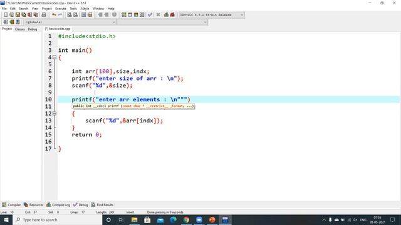Click the Close All toolbar icon
This screenshot has height=225, width=401.
[x=36, y=15]
